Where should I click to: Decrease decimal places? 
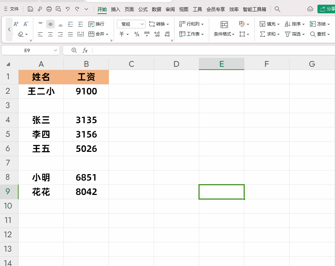click(167, 34)
